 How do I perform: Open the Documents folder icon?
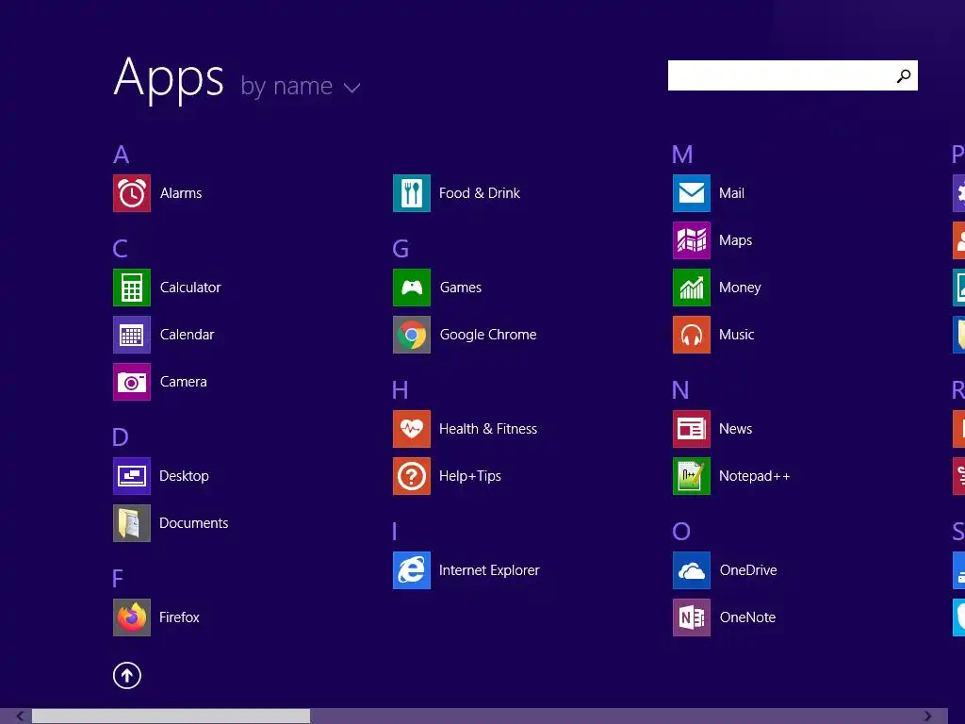point(132,523)
